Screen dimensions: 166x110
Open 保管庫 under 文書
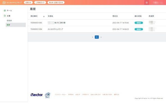pos(9,20)
